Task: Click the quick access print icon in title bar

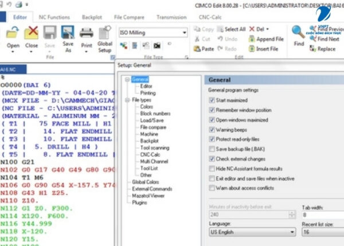Action: pyautogui.click(x=19, y=4)
